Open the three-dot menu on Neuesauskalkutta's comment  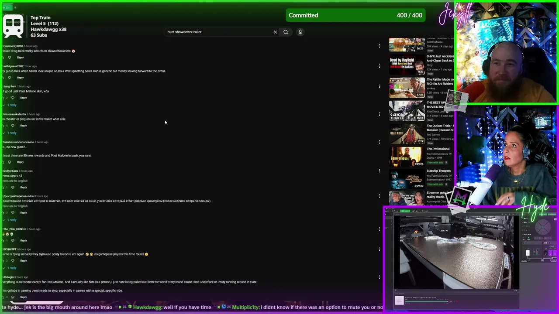(x=379, y=114)
